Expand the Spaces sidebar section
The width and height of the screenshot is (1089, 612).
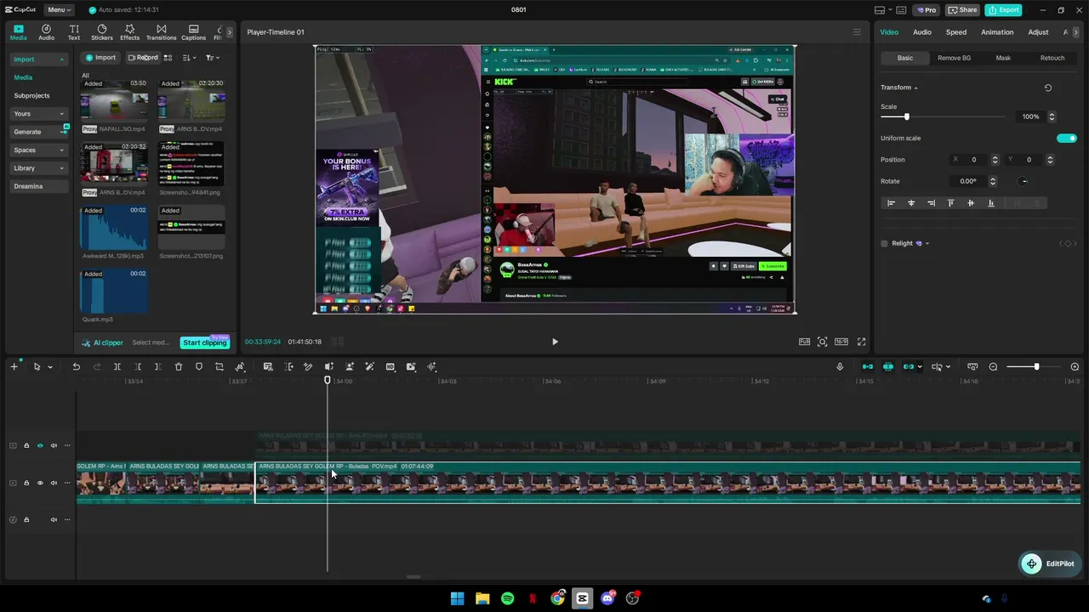[61, 150]
